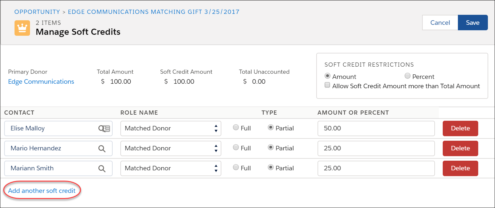Open the Role Name dropdown for Mariann Smith
The image size is (495, 208).
click(x=216, y=168)
